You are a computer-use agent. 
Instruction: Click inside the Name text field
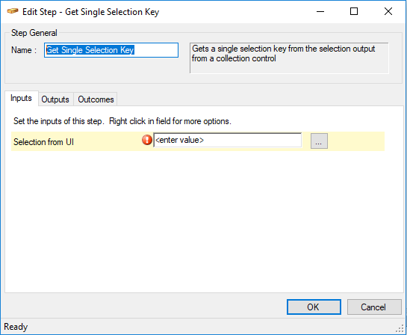coord(111,50)
